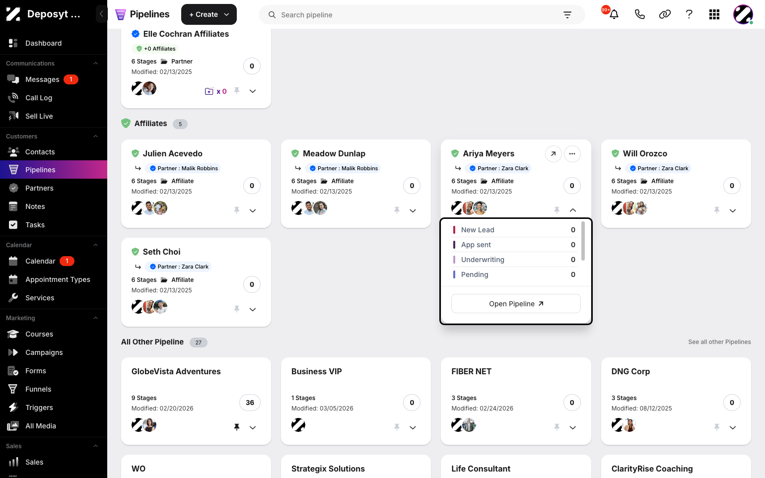Expand Meadow Dunlap pipeline stages
The width and height of the screenshot is (765, 478).
pos(413,210)
